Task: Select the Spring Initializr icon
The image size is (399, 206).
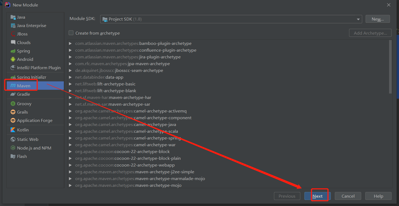Action: [x=13, y=77]
